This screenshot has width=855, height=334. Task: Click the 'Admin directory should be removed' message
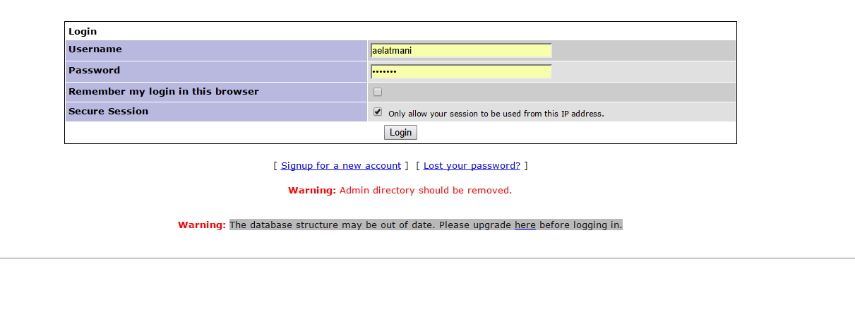425,191
